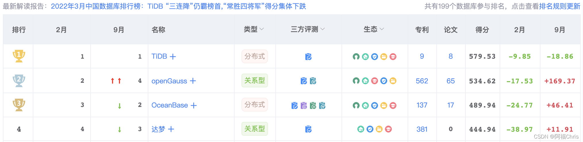Click OceanBase's purple clipboard C icon

304,105
